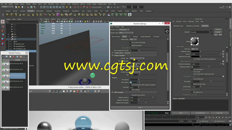Click the Reflection Color swatch

tap(195, 51)
